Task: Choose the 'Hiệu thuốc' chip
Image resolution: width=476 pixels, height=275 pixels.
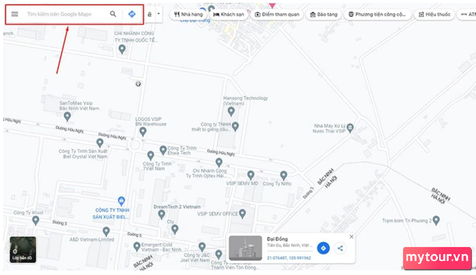Action: [435, 14]
